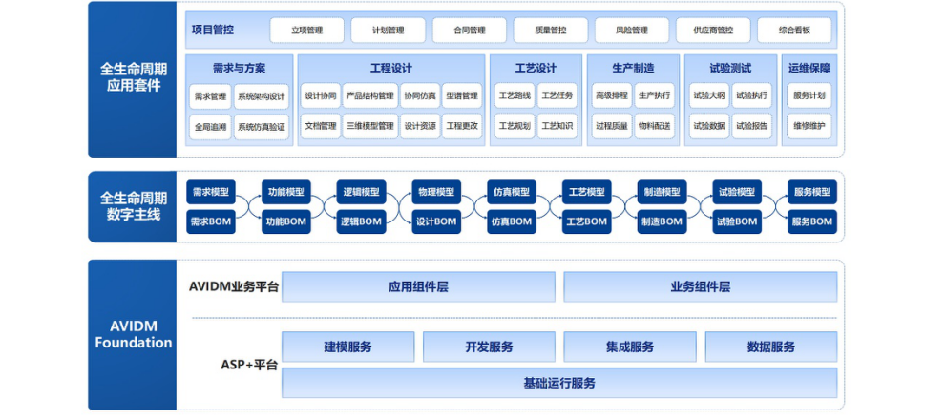Select the 服务BOM node
The image size is (925, 420).
(x=811, y=221)
